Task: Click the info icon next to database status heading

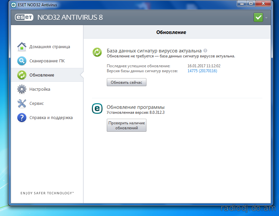Action: coord(205,50)
